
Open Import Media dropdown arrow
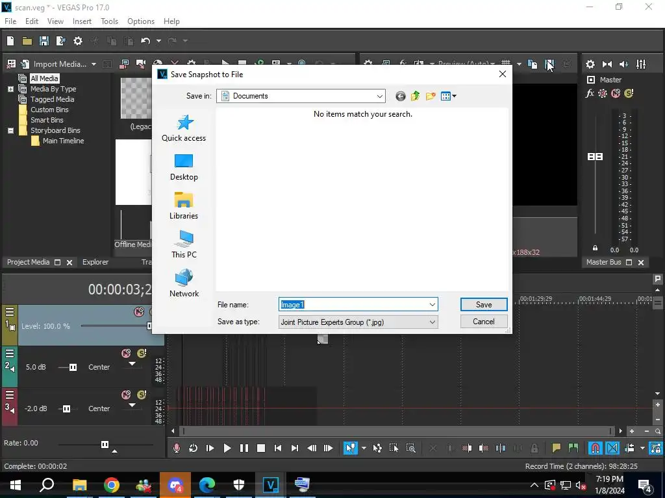click(x=94, y=64)
